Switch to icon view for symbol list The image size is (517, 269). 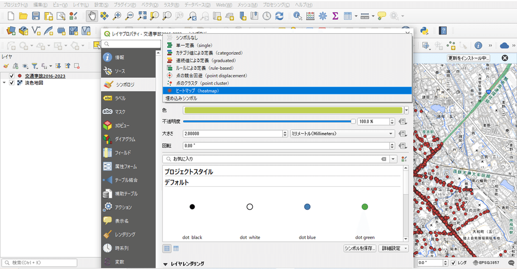(166, 248)
